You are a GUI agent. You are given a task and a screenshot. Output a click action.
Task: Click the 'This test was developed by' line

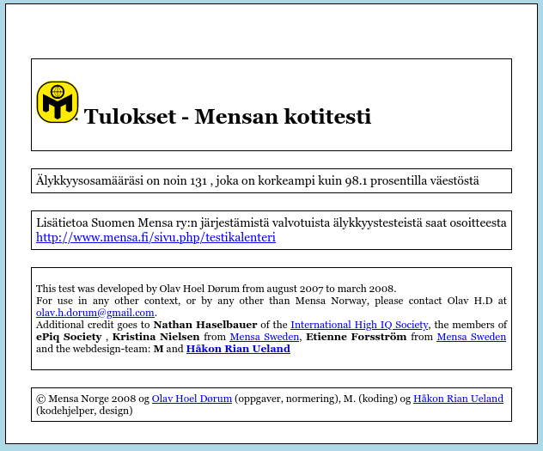point(217,289)
